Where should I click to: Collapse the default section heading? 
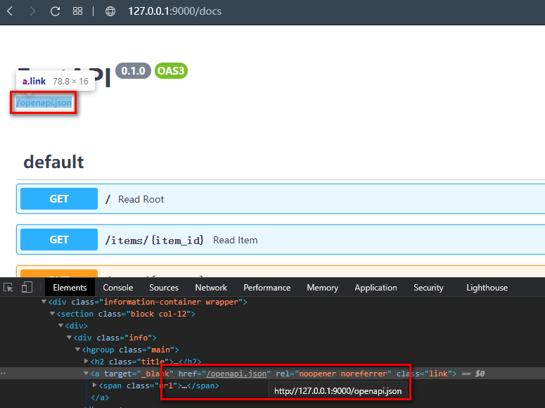(x=53, y=162)
